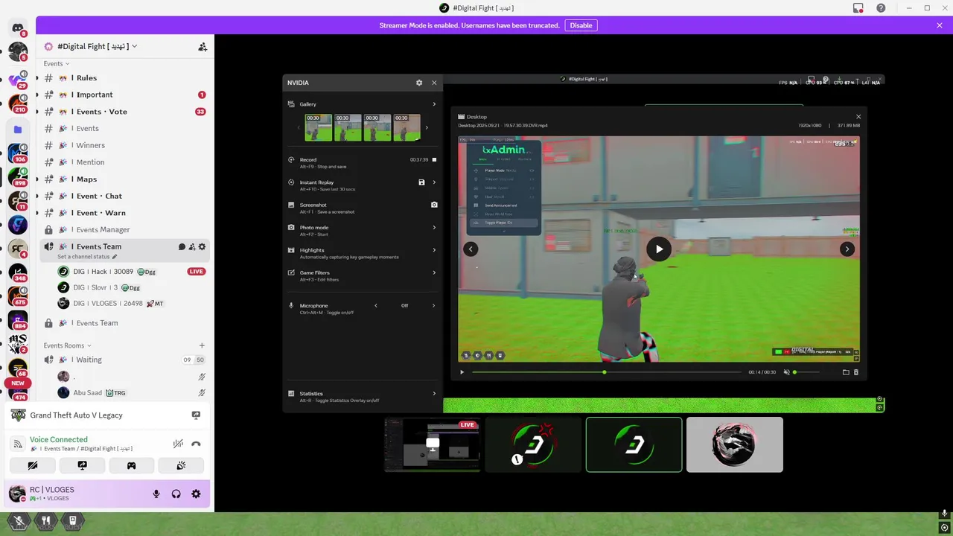Image resolution: width=953 pixels, height=536 pixels.
Task: Join the Waiting voice channel
Action: 124,360
